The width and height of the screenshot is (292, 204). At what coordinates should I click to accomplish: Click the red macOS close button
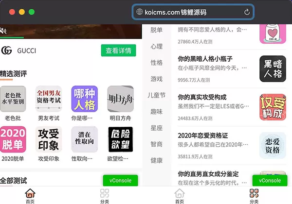coord(12,12)
